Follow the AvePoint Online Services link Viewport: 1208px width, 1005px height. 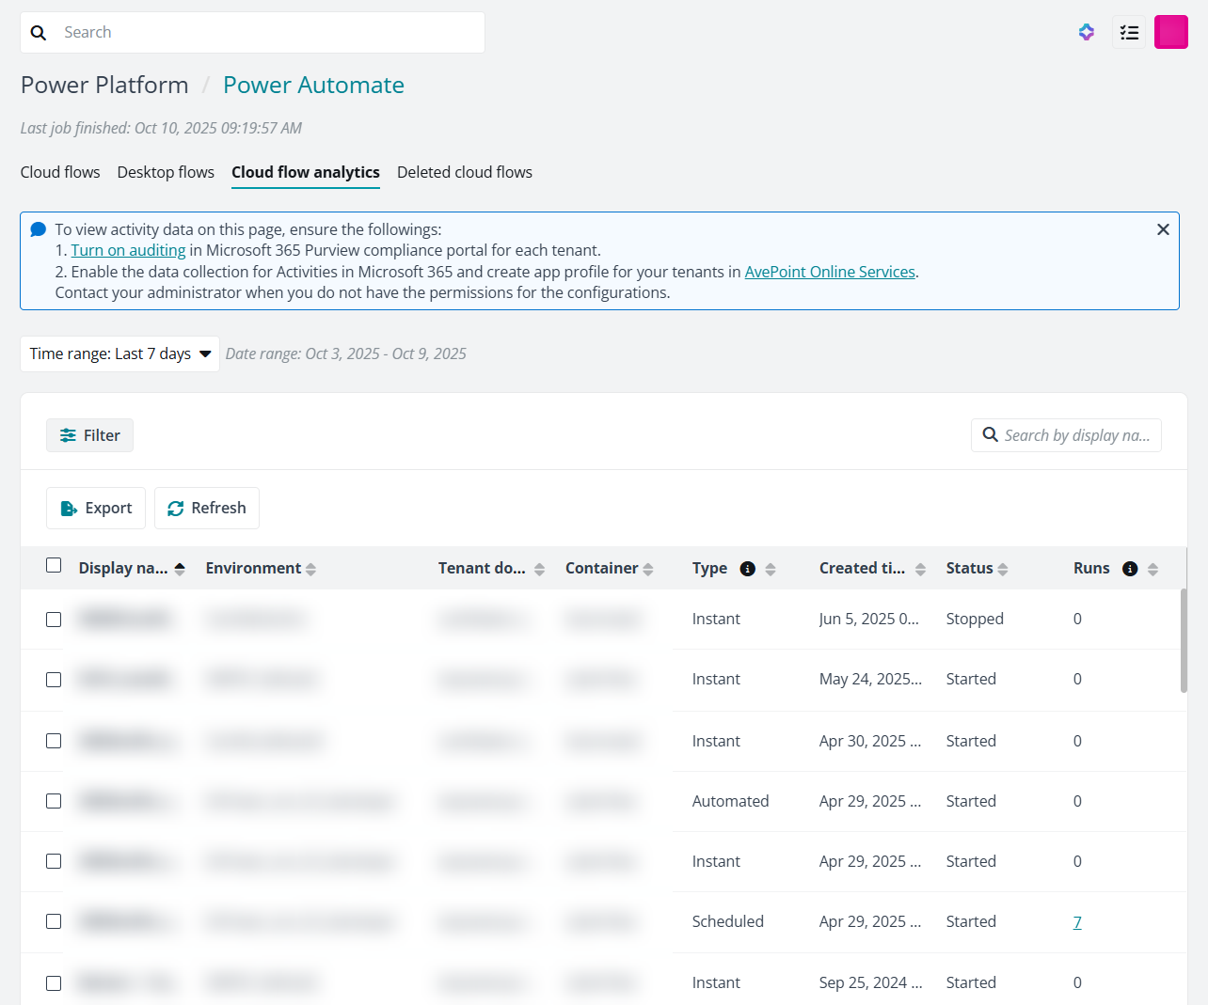coord(830,272)
